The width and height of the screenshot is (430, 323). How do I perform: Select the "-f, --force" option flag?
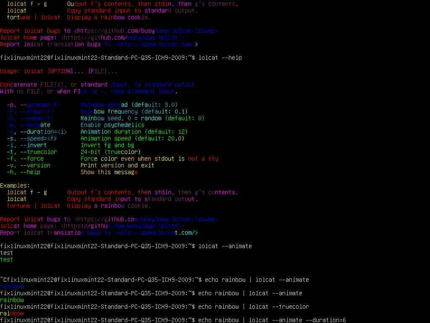(25, 159)
